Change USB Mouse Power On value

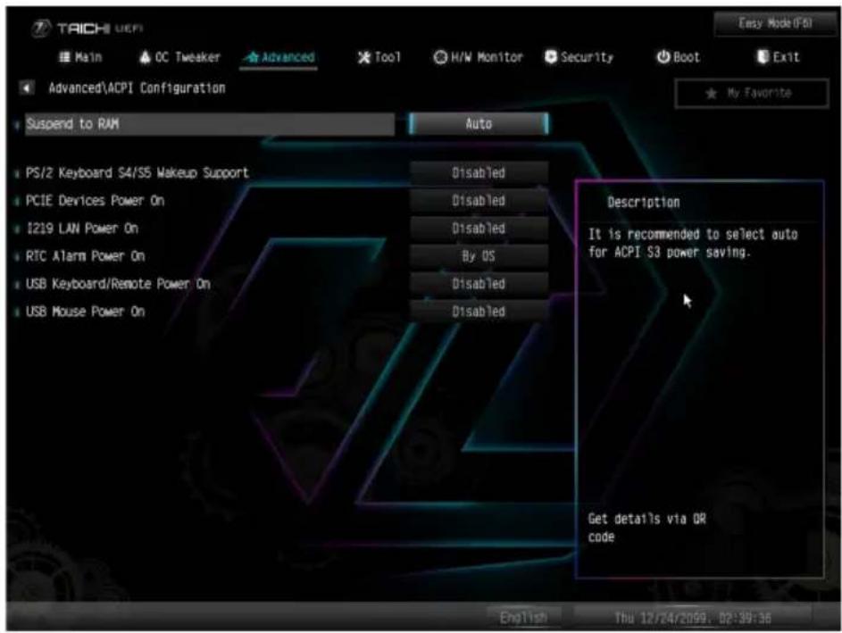pos(479,312)
